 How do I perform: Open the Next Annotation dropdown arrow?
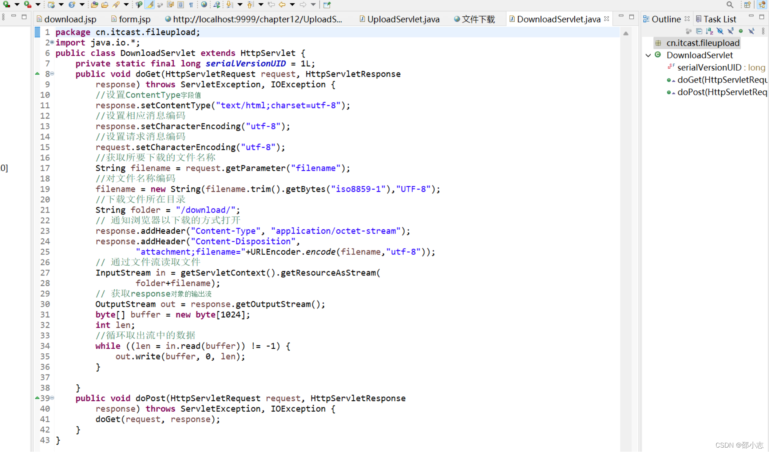[x=239, y=5]
